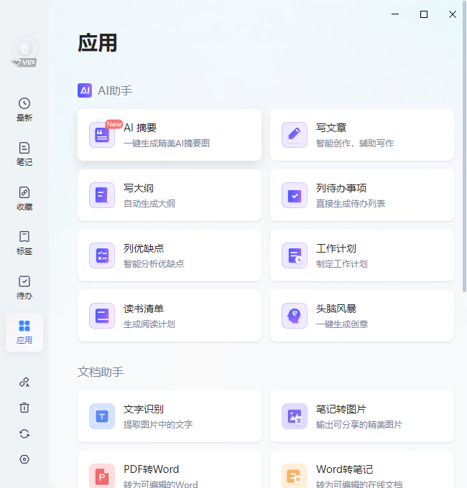The height and width of the screenshot is (488, 467).
Task: Click the 头脑风暴 head icon
Action: click(295, 316)
